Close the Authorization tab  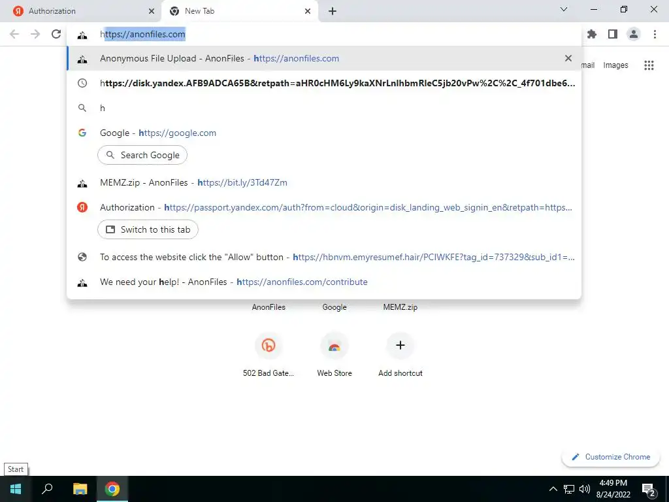coord(152,11)
